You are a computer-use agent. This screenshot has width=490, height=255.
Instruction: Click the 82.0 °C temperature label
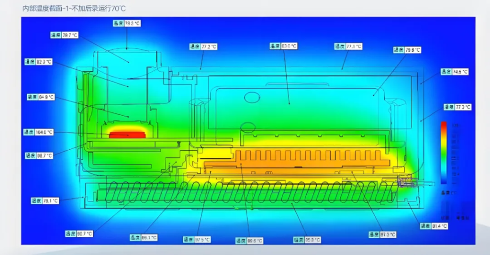point(38,62)
